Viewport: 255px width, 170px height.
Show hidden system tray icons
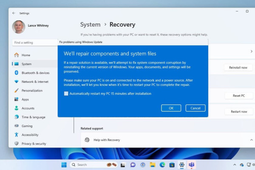pyautogui.click(x=235, y=165)
